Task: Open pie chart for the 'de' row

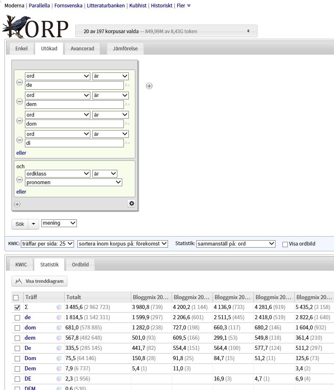Action: point(59,318)
